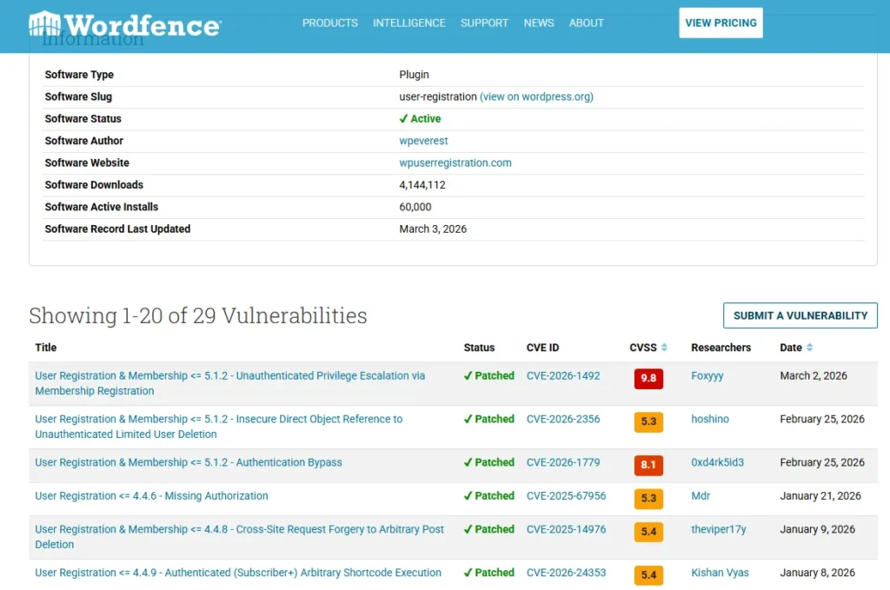
Task: Click the 9.8 CVSS score badge
Action: 648,378
